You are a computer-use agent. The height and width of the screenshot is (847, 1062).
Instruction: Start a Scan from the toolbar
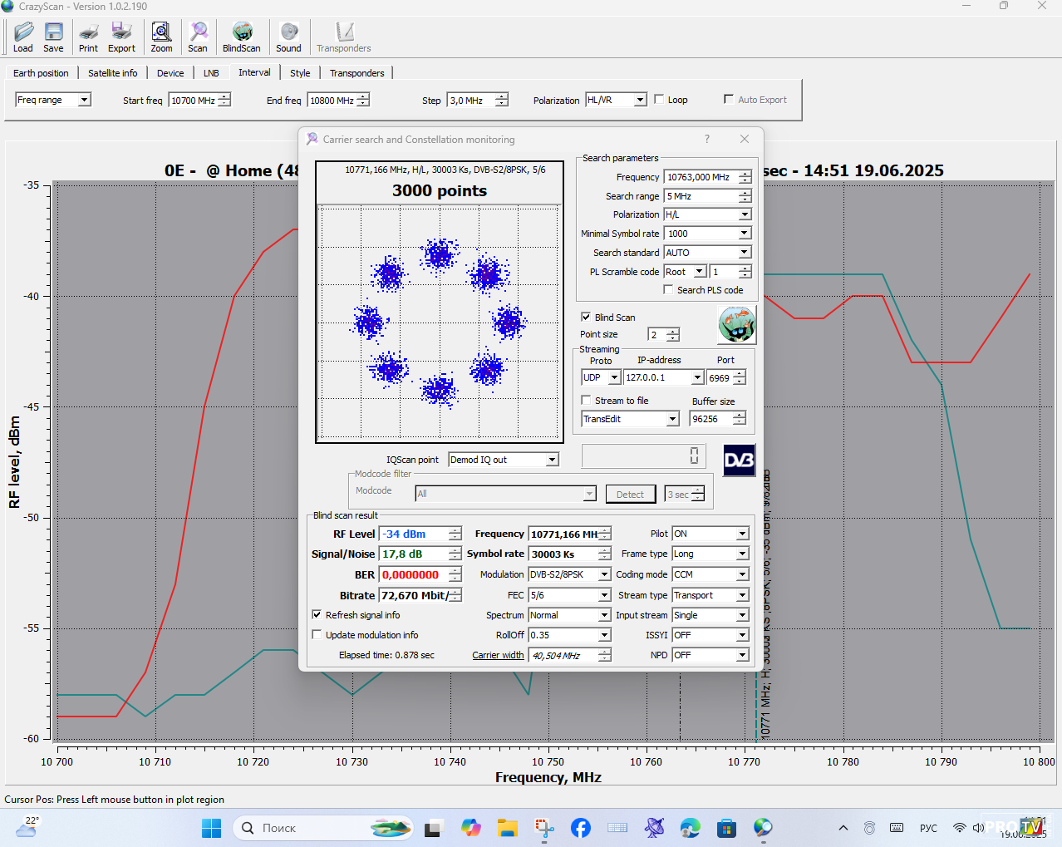point(198,37)
